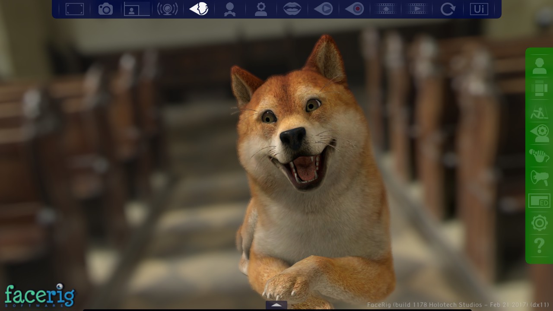The width and height of the screenshot is (553, 311).
Task: Click the circular reset arrow icon
Action: 448,9
